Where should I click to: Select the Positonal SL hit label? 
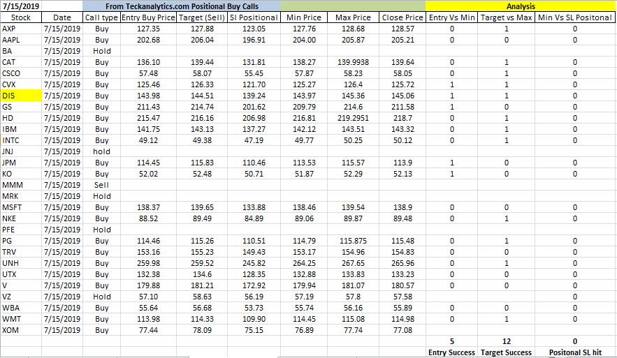pyautogui.click(x=575, y=352)
